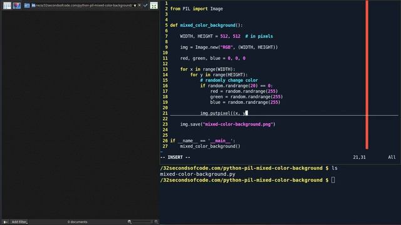Click the final 'mixed_color_background()' call line
The image size is (401, 225).
click(x=210, y=146)
